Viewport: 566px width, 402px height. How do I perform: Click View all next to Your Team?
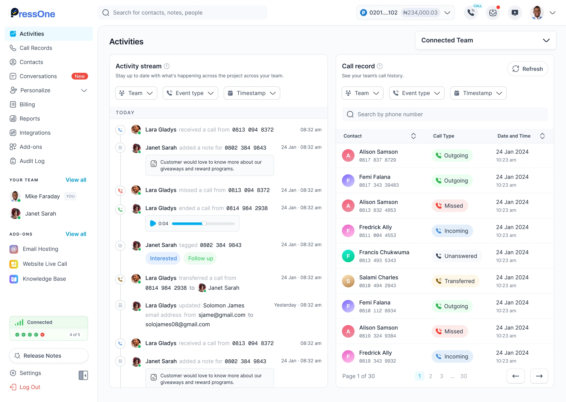point(76,180)
